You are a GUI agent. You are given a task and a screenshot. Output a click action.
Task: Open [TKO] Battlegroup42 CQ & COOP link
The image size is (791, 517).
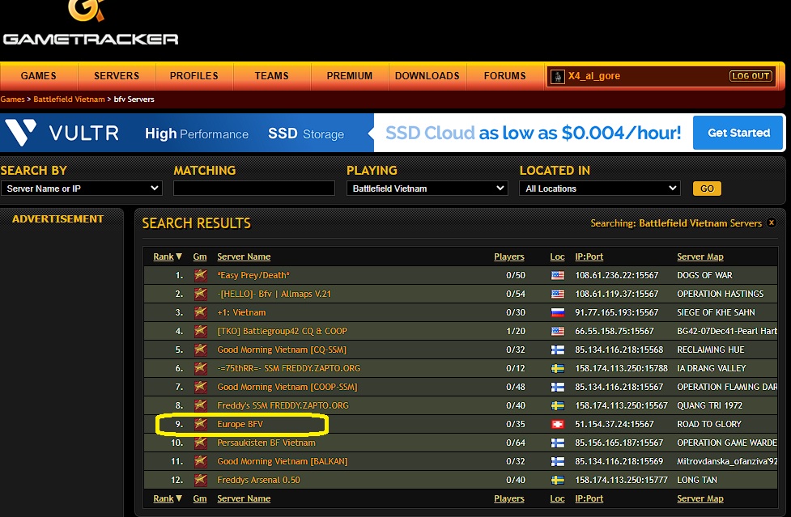pyautogui.click(x=282, y=331)
